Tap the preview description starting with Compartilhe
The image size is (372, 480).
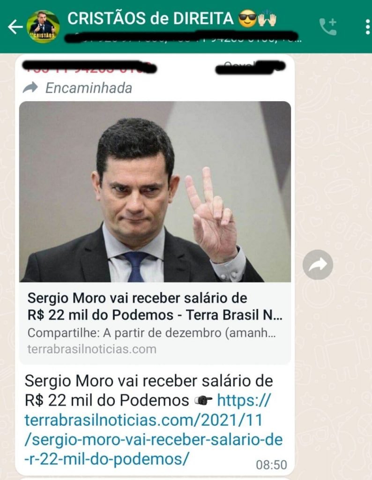point(152,333)
